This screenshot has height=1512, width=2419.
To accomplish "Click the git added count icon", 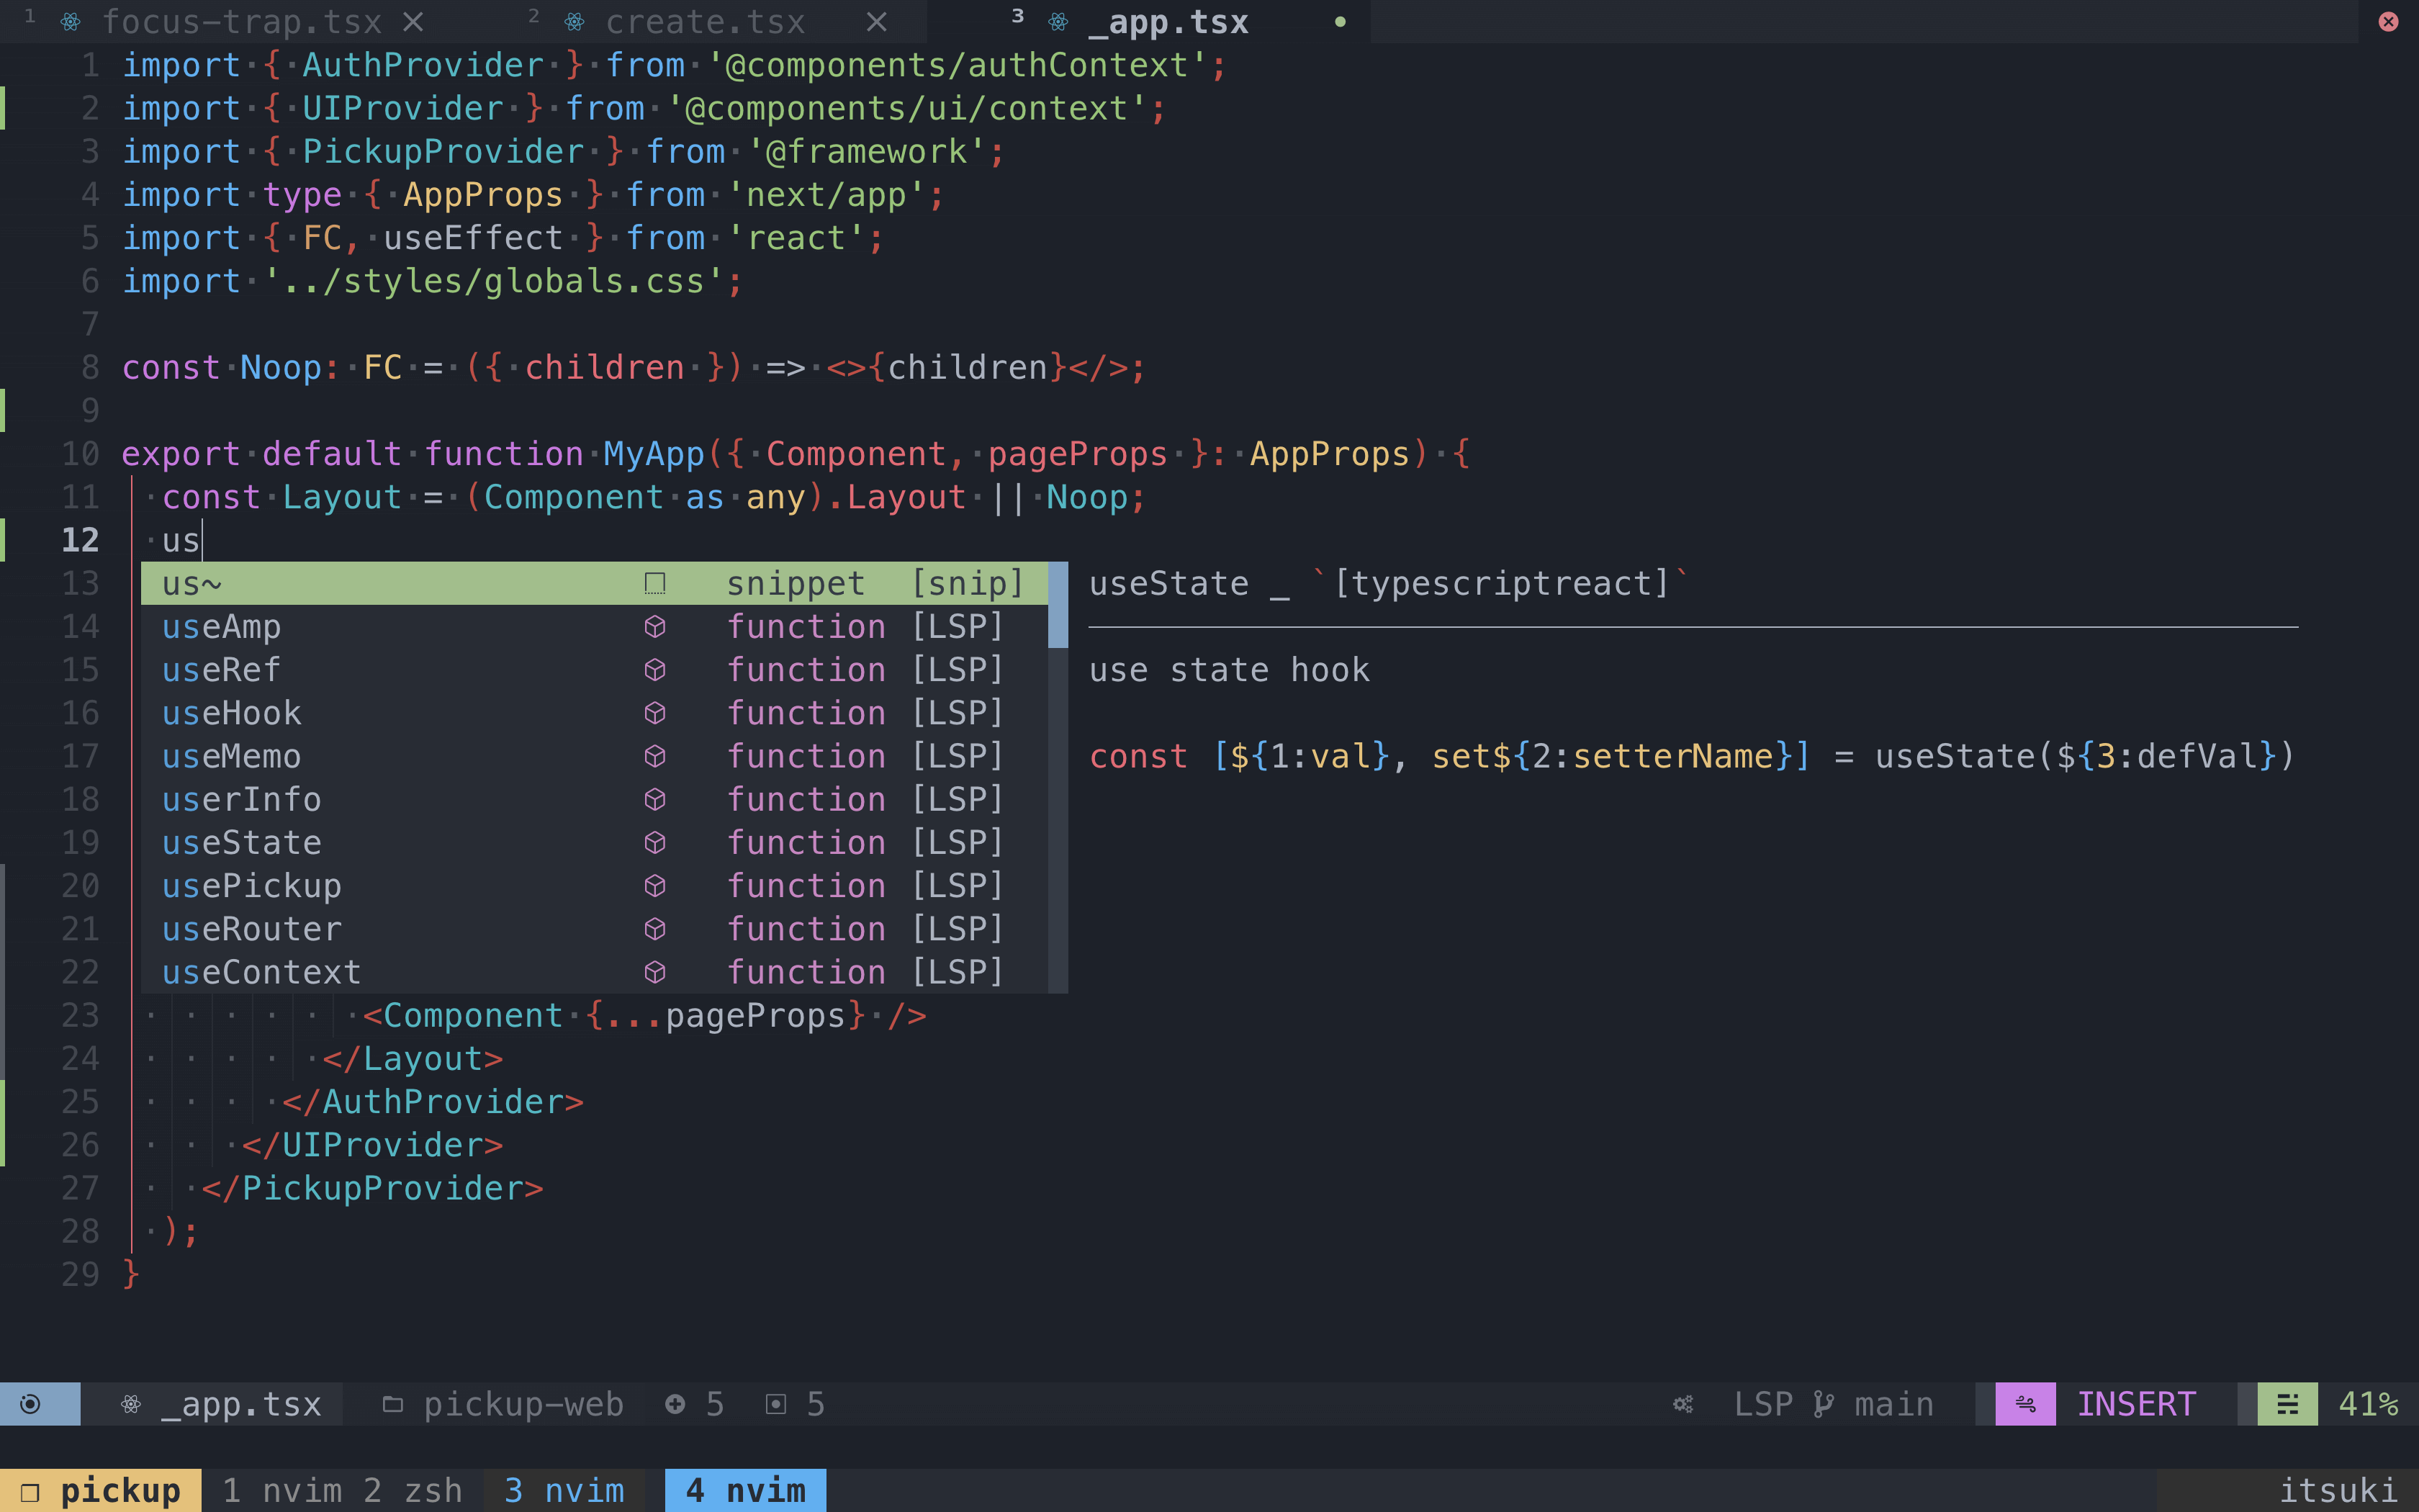I will tap(675, 1404).
